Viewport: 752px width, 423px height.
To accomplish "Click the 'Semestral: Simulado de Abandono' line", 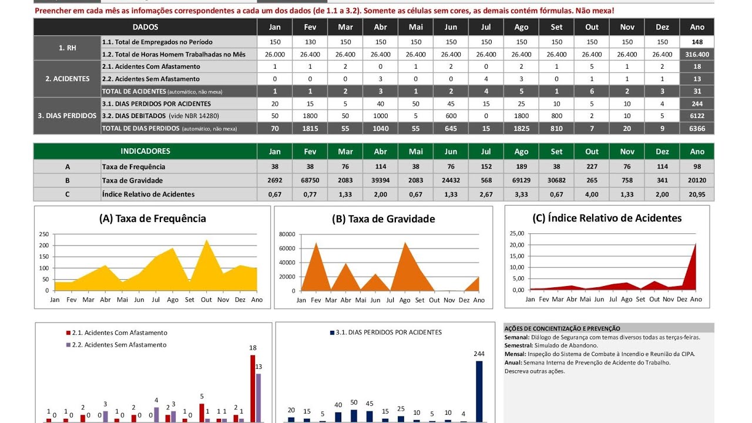I will click(551, 345).
